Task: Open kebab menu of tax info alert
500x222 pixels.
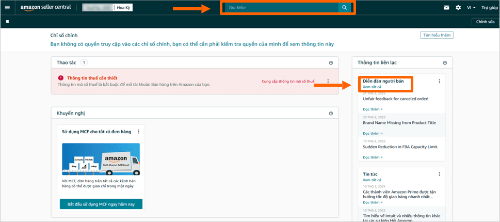Action: coord(328,82)
